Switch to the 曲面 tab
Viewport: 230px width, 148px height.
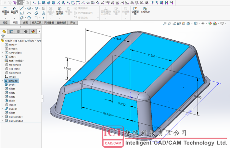[25, 23]
